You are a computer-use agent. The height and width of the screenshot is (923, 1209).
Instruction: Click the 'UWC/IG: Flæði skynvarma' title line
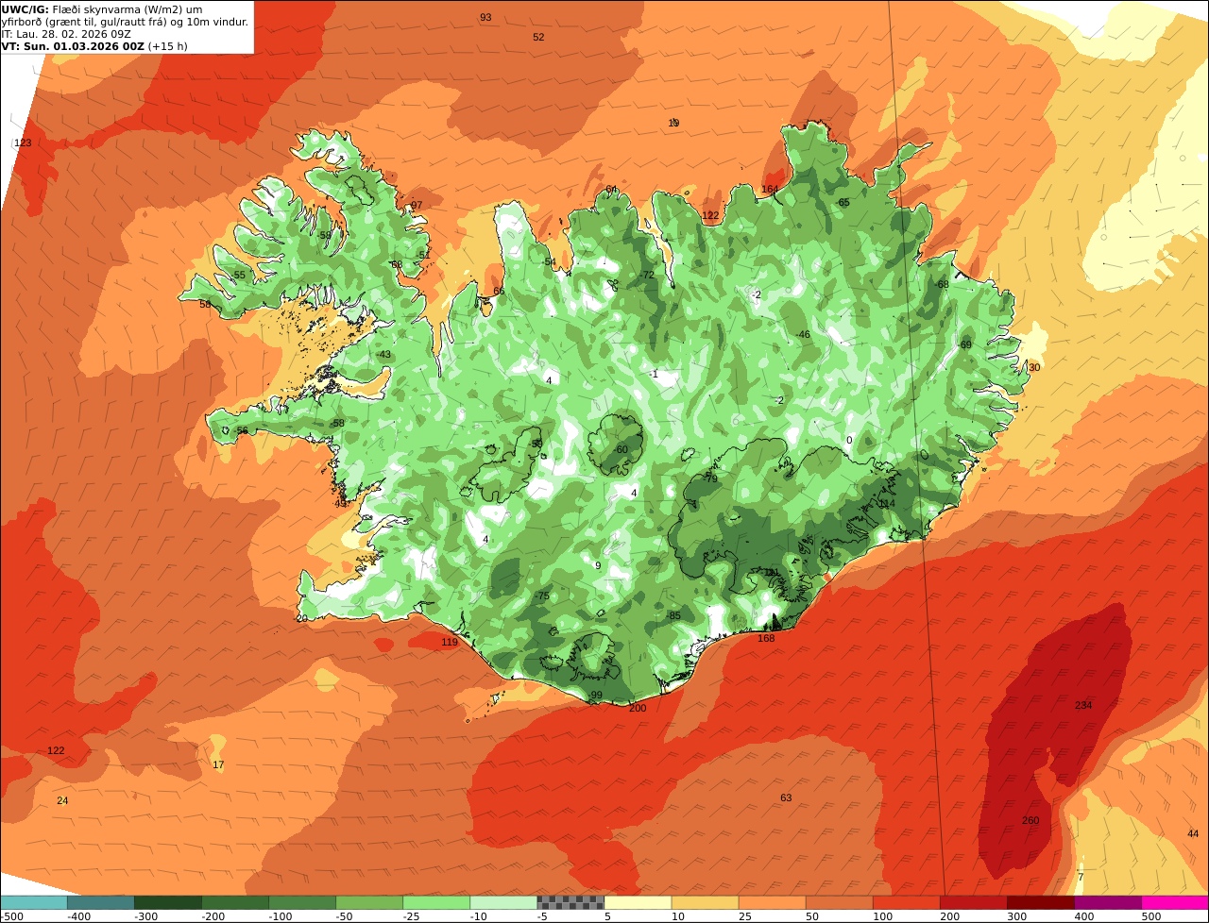point(101,9)
